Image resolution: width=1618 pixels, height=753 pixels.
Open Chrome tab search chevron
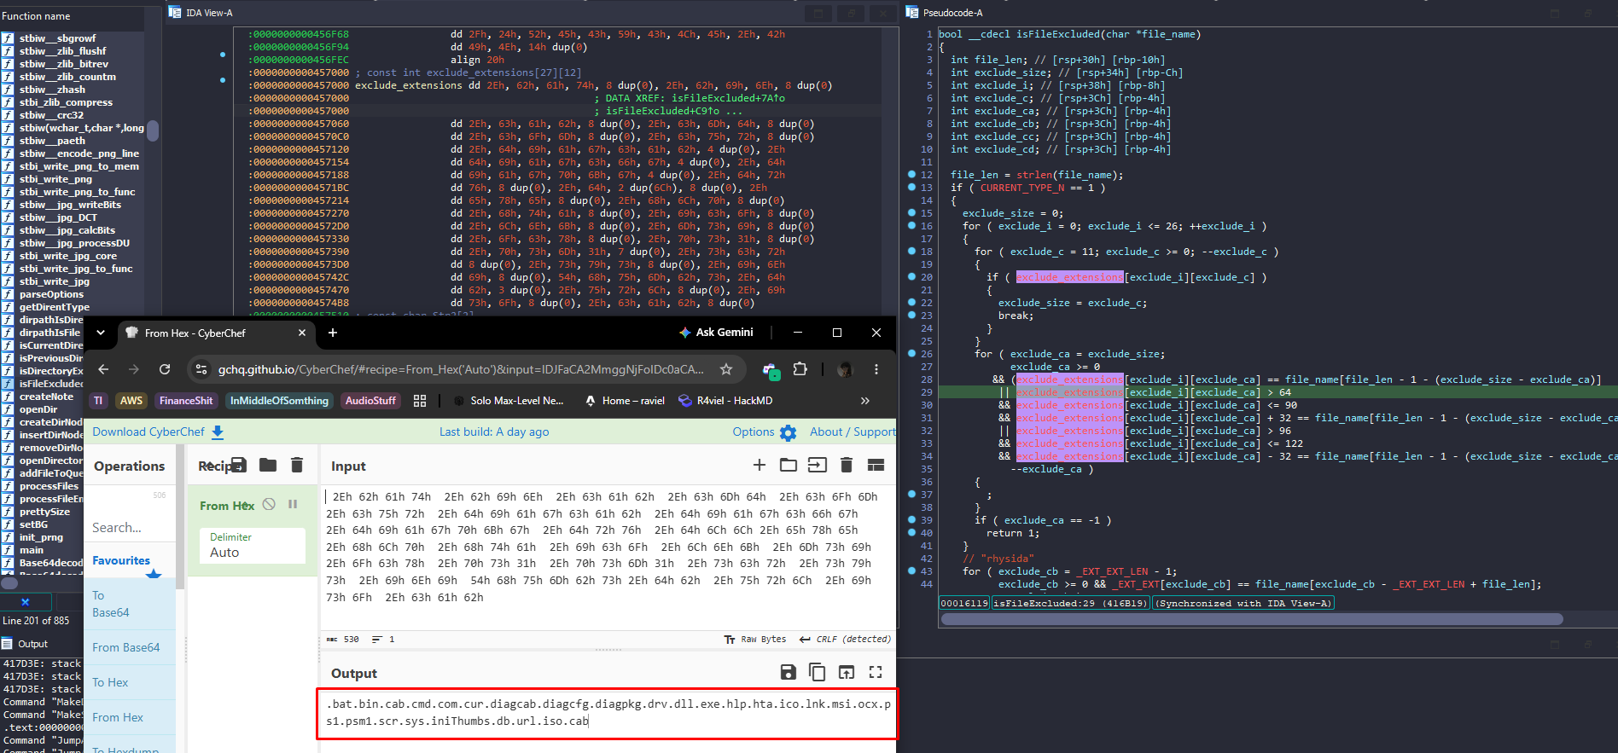(101, 333)
